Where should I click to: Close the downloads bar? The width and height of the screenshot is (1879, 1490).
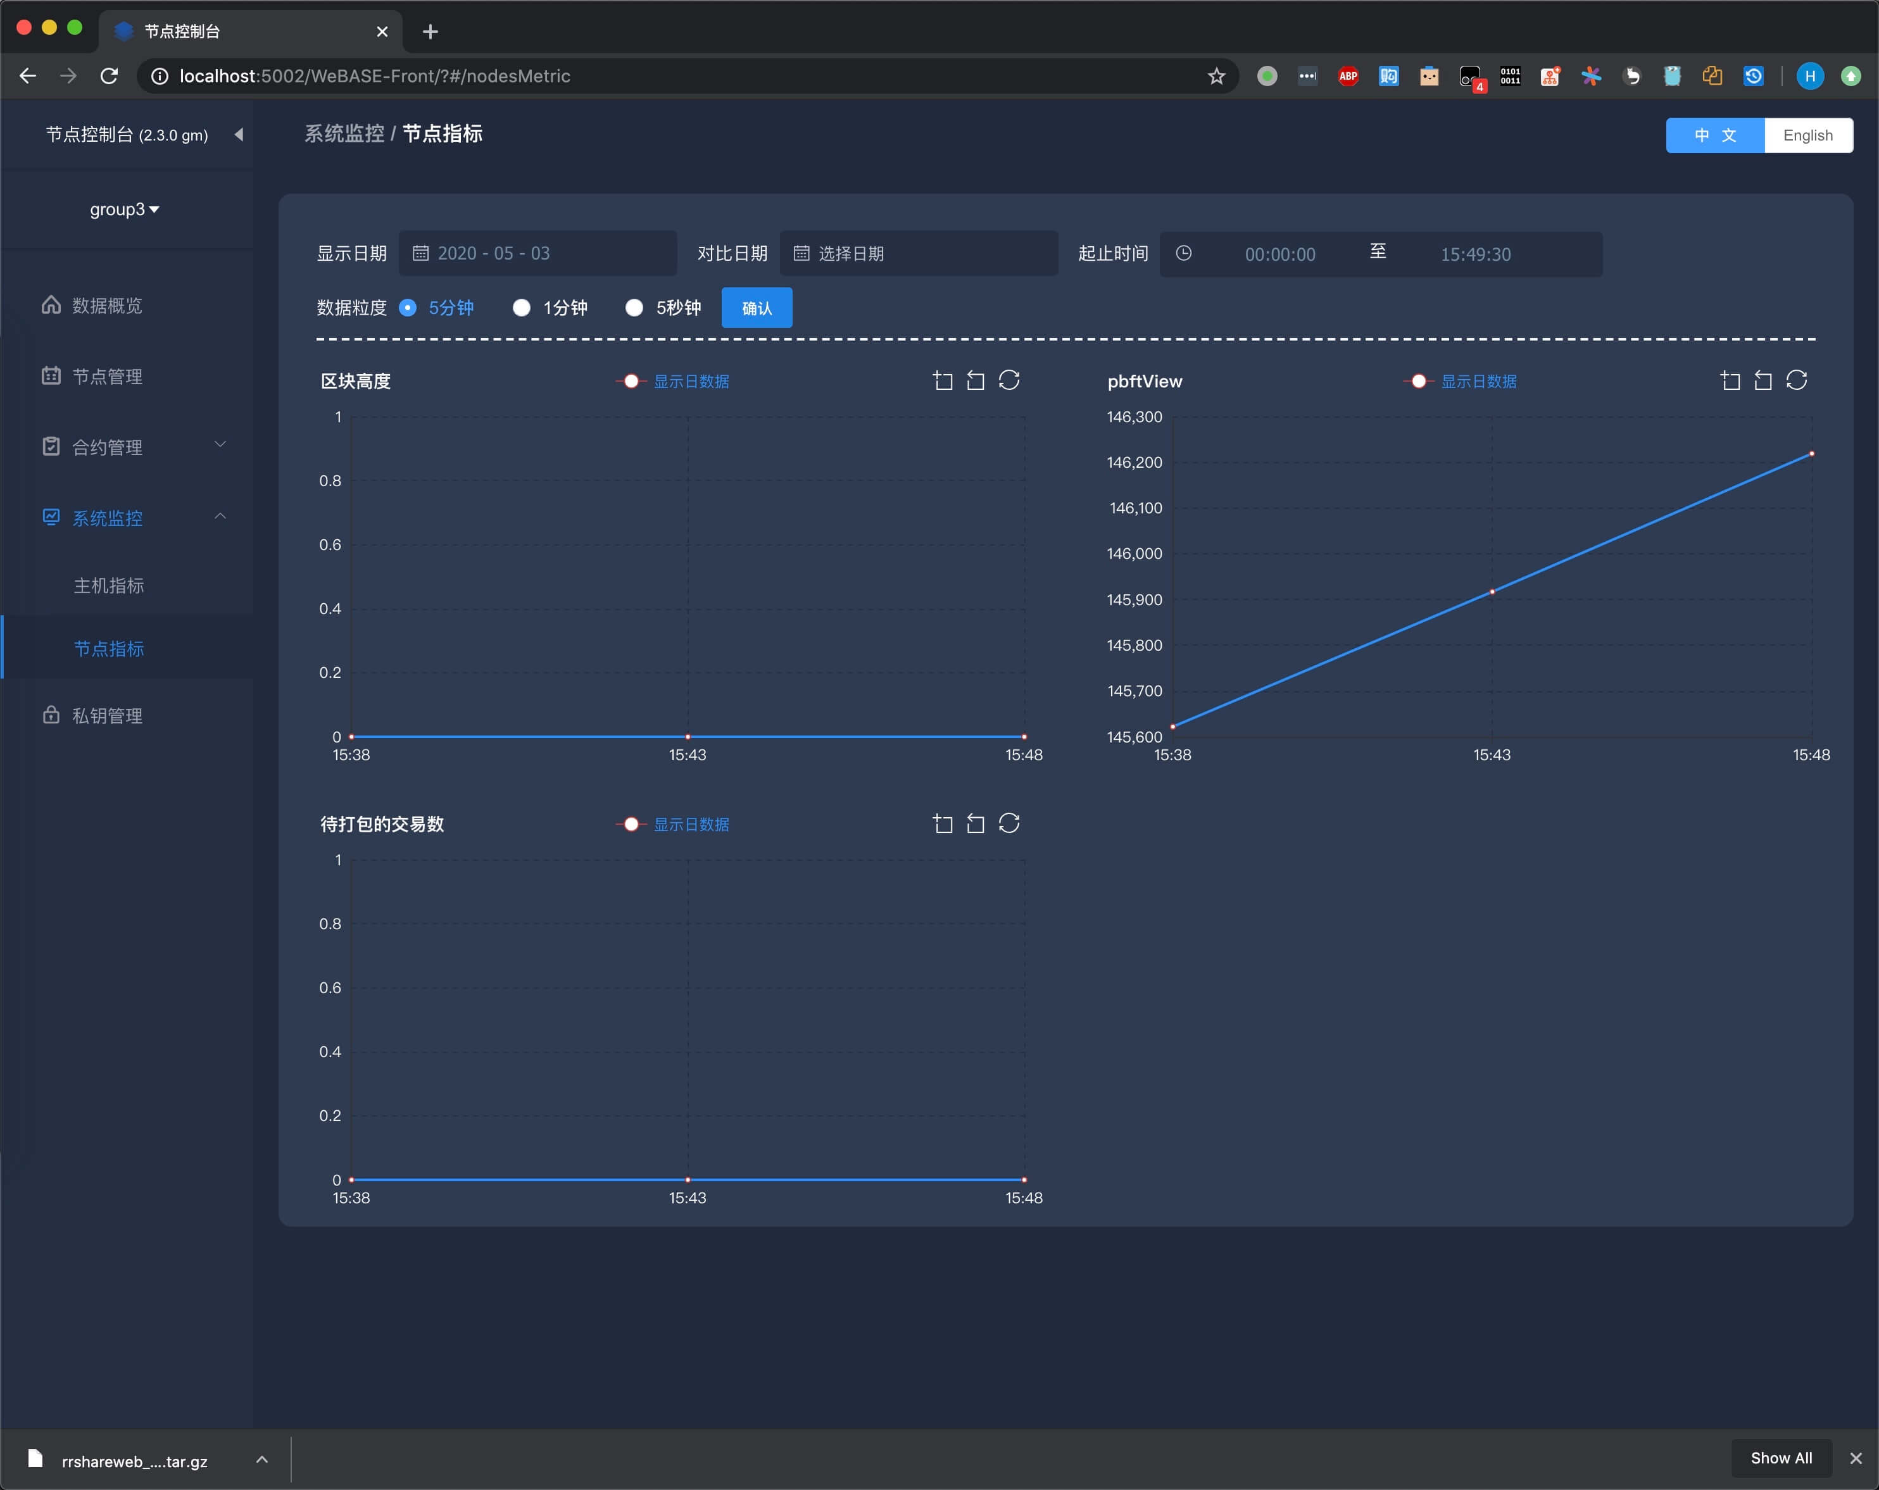[1856, 1458]
